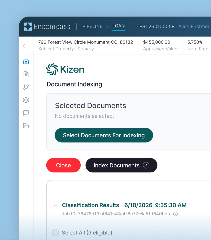Open the folder icon in sidebar

coord(26,126)
